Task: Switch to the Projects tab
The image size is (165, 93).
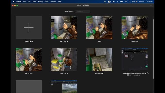Action: tap(86, 5)
